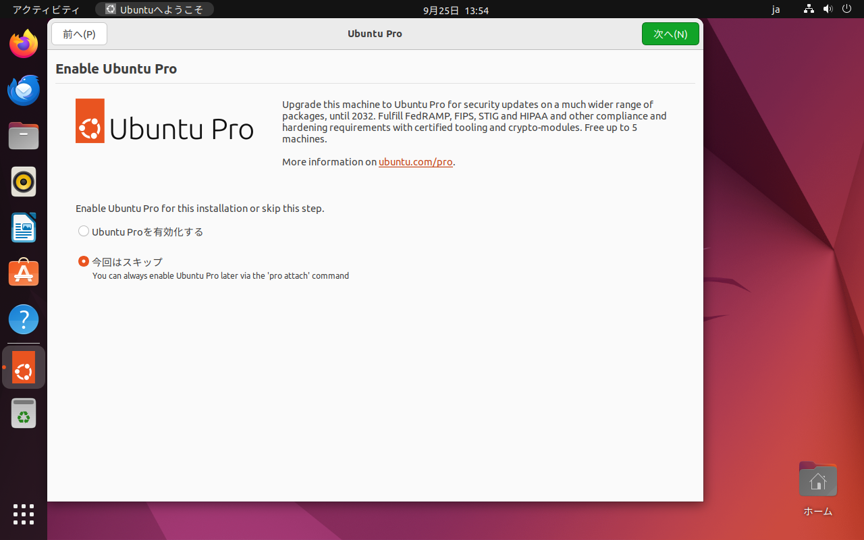
Task: Open Ubuntu Software store icon
Action: click(x=24, y=273)
